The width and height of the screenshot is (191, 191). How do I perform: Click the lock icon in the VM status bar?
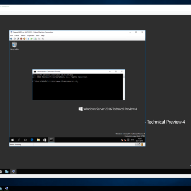(142, 144)
